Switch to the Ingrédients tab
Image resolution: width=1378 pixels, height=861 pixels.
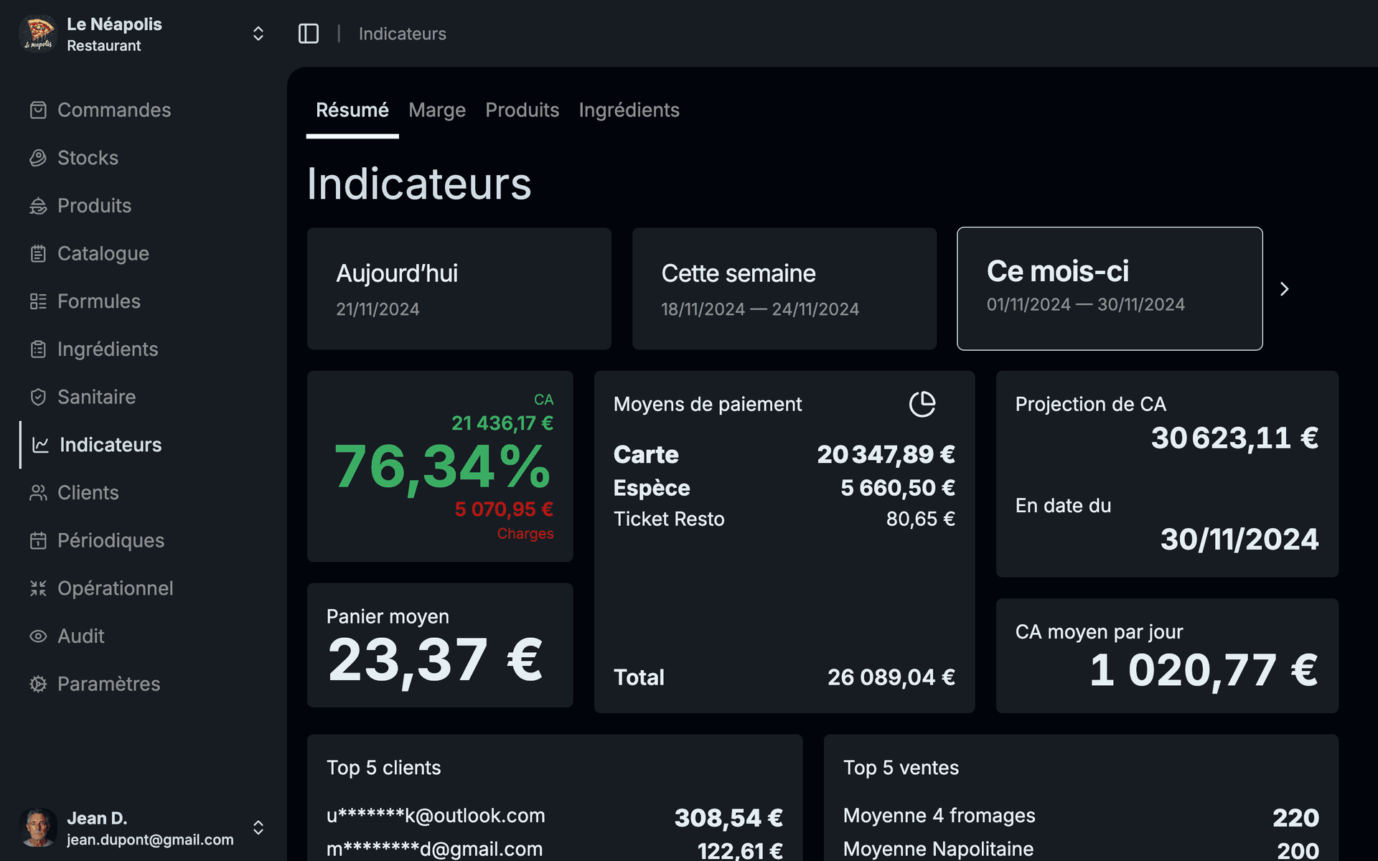(629, 110)
